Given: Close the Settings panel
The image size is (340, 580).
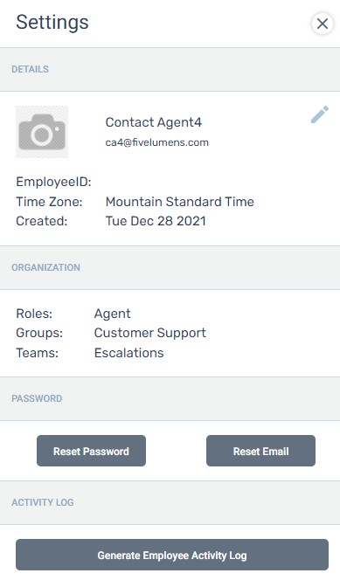Looking at the screenshot, I should [323, 24].
